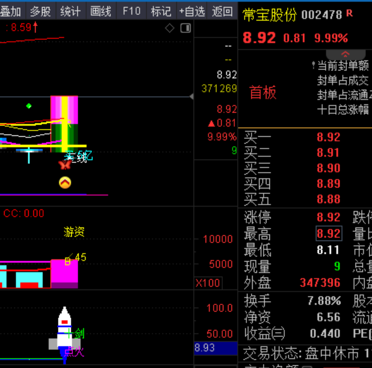Click the blue 8.93 price tag
This screenshot has width=372, height=368.
point(216,348)
